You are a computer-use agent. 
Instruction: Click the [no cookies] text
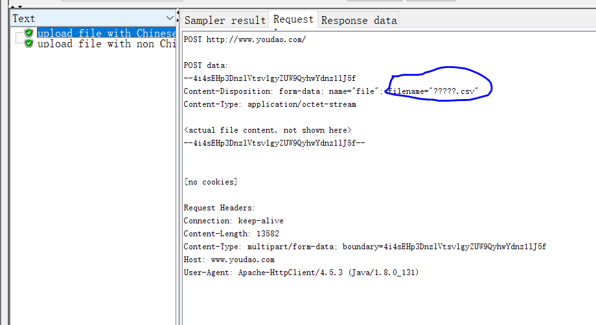pos(211,182)
